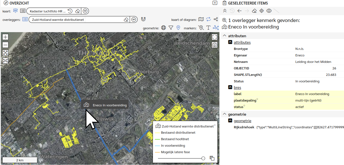Open the attributes link
This screenshot has height=165, width=344.
pos(242,42)
